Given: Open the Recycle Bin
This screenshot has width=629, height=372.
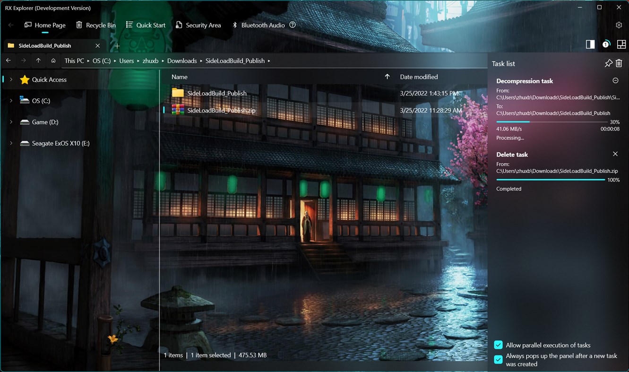Looking at the screenshot, I should 95,25.
